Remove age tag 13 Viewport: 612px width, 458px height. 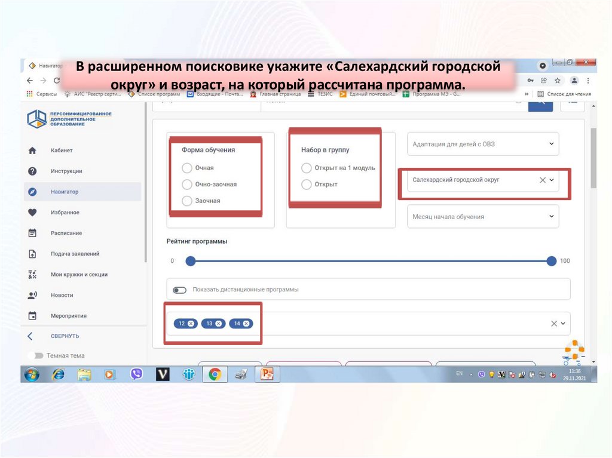pos(219,324)
